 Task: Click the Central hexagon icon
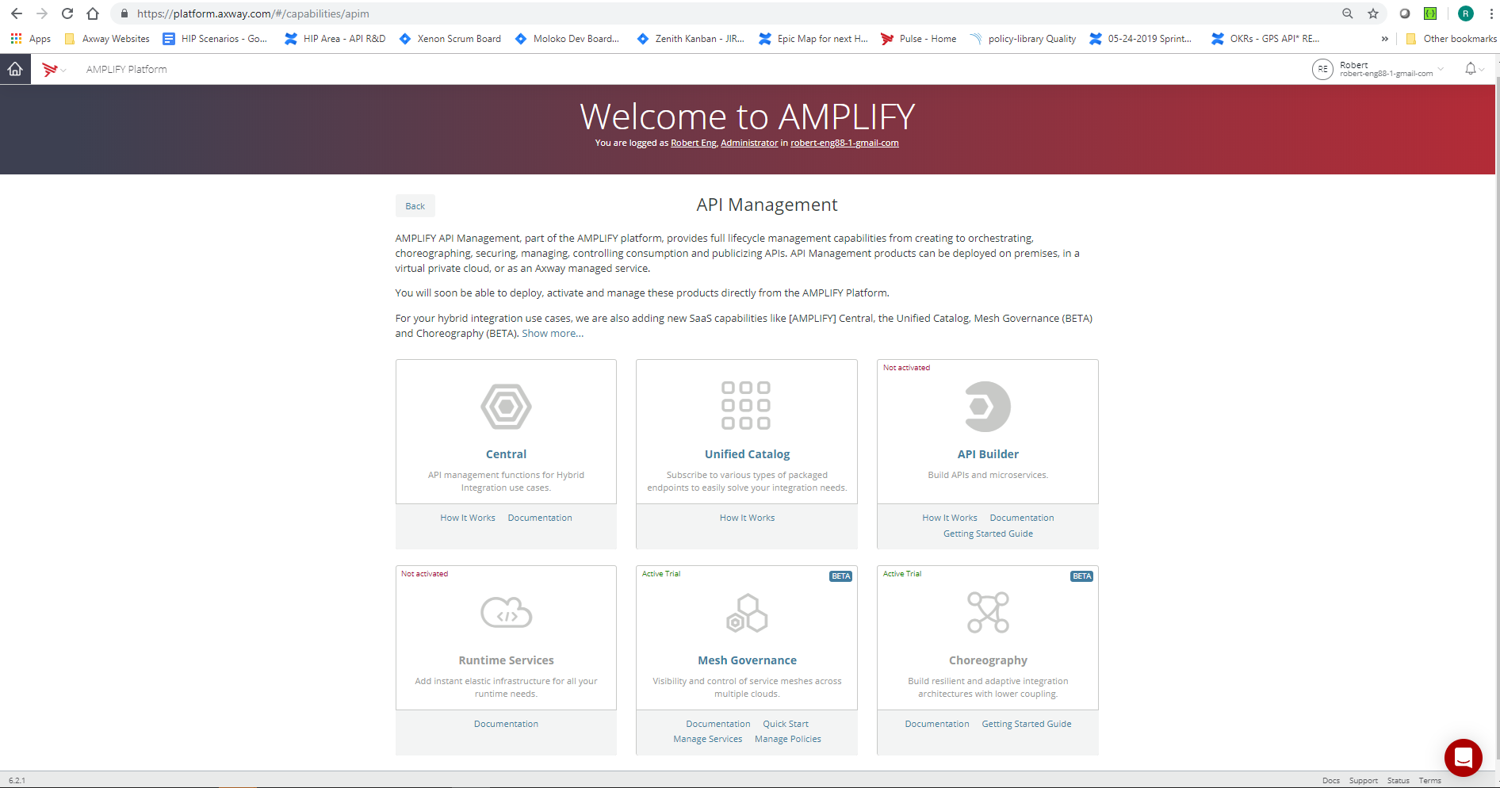point(506,407)
